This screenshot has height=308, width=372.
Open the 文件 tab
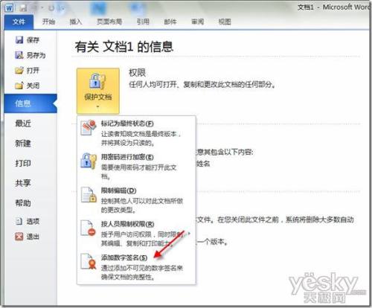pos(19,22)
